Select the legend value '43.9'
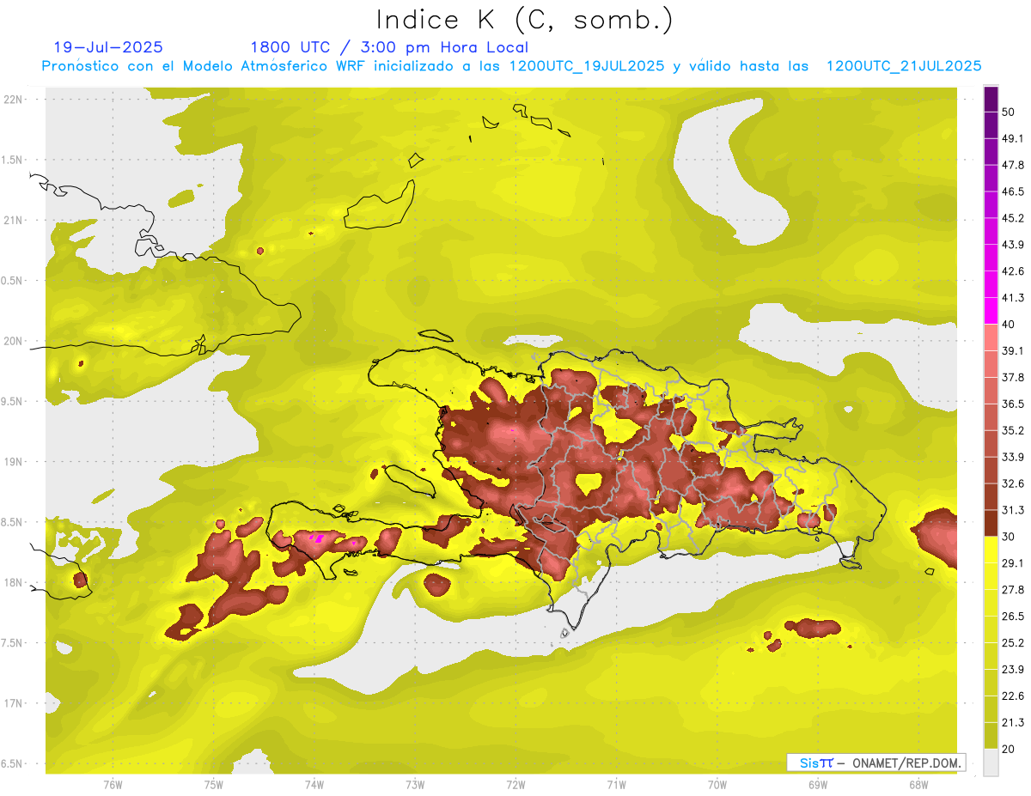Viewport: 1031px width, 796px height. (x=1013, y=245)
